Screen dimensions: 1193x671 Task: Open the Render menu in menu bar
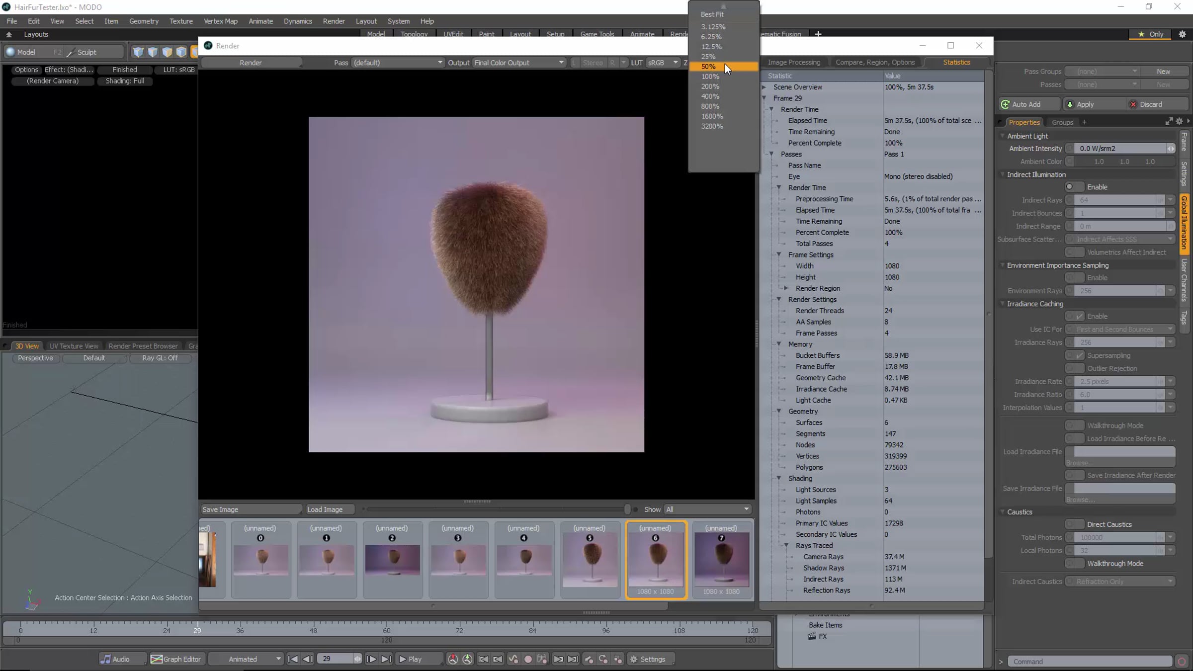tap(334, 21)
